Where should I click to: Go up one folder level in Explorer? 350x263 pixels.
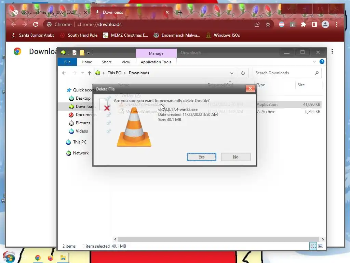tap(89, 73)
